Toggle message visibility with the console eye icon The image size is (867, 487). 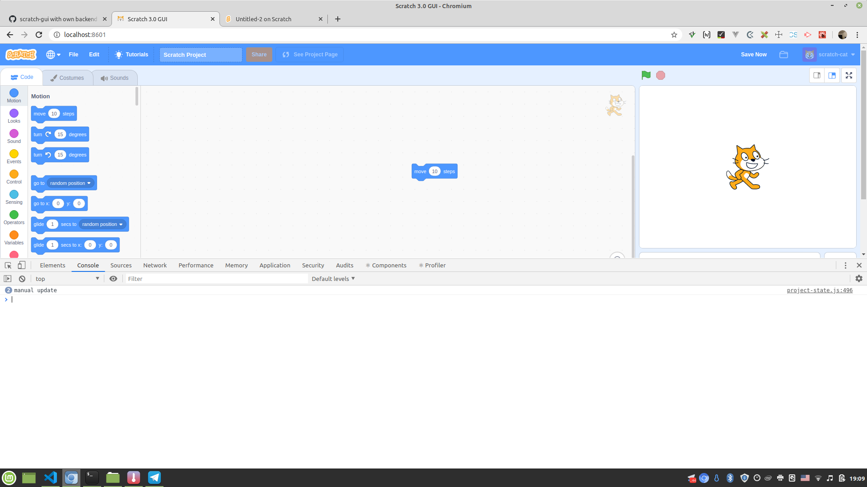coord(113,278)
